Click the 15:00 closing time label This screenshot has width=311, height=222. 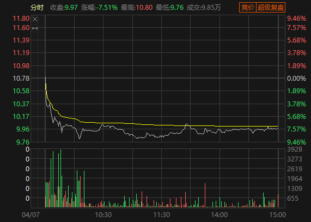pos(277,215)
